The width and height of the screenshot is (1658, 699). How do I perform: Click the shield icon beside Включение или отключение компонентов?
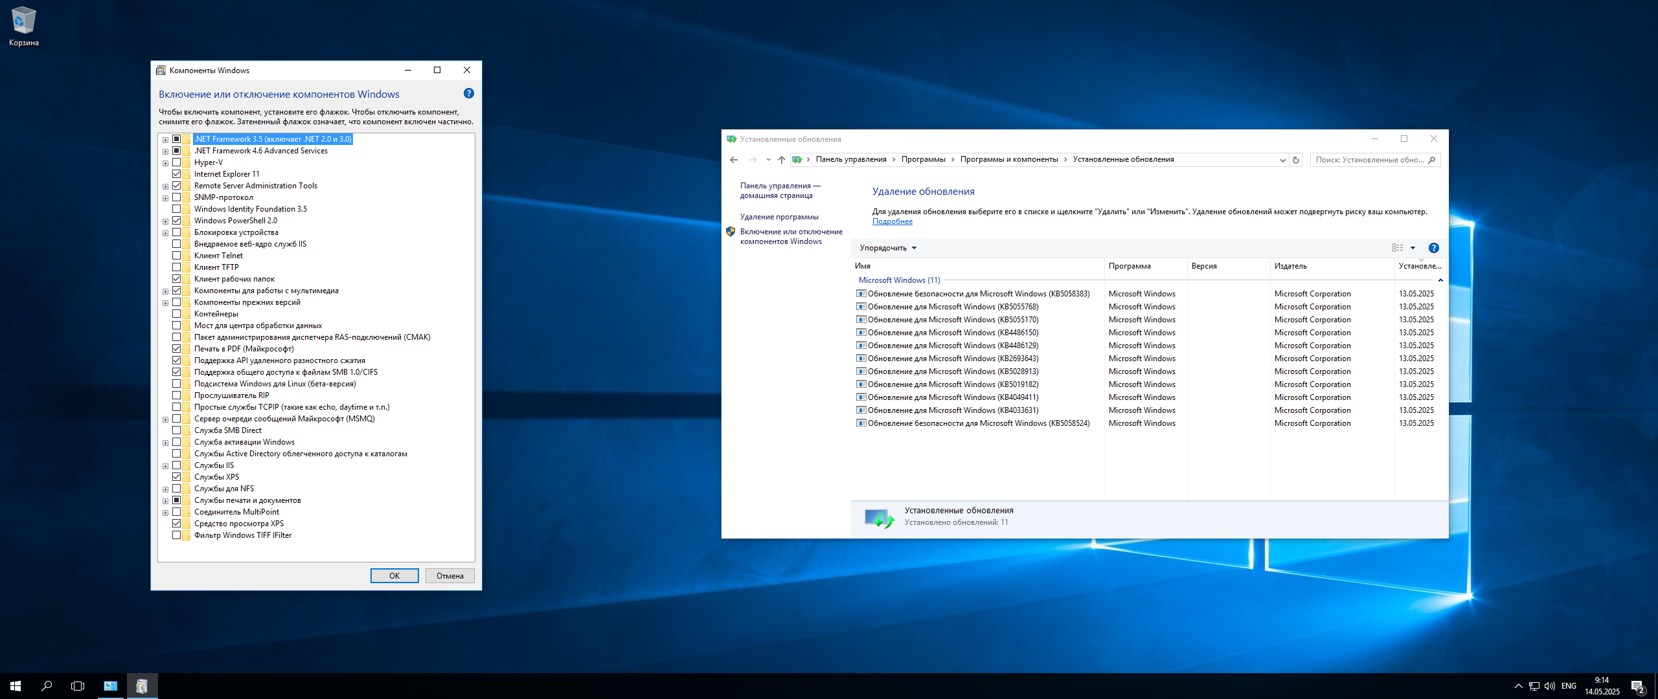click(731, 232)
